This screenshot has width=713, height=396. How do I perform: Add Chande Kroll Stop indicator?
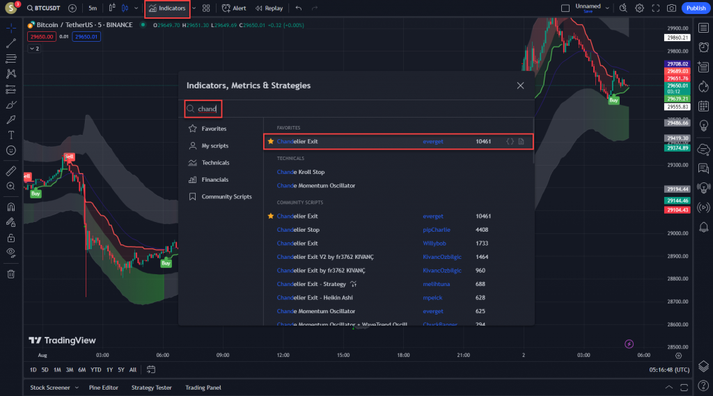tap(398, 172)
